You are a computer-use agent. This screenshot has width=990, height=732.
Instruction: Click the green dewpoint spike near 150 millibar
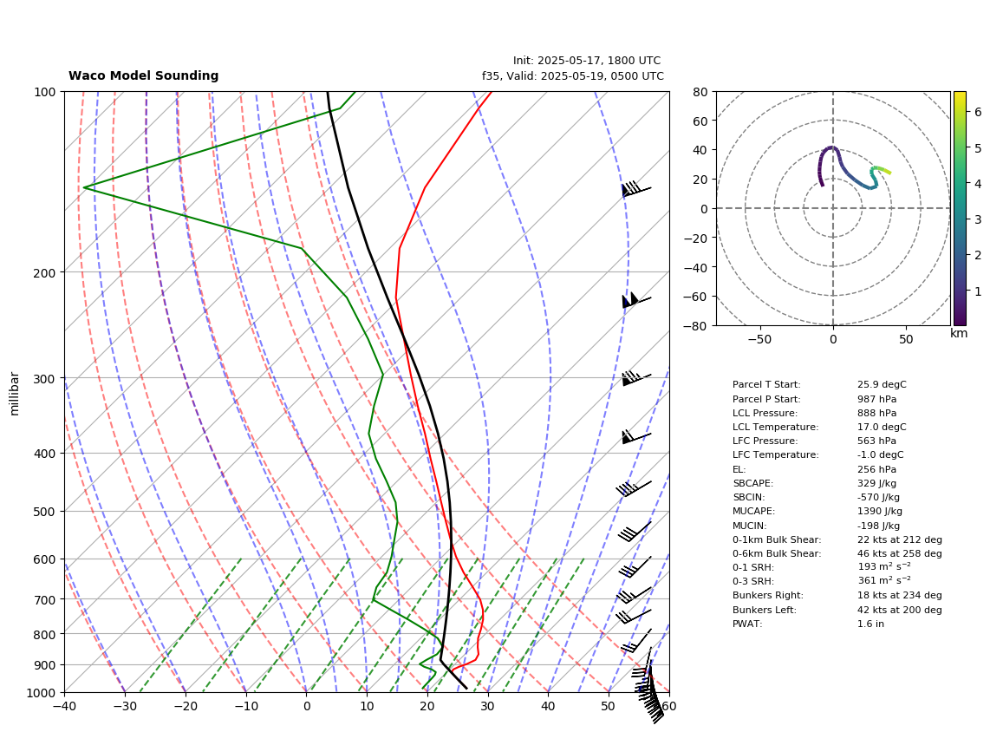(x=85, y=187)
